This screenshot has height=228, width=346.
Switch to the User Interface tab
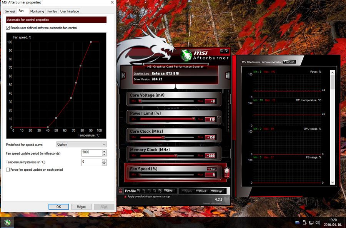click(70, 11)
